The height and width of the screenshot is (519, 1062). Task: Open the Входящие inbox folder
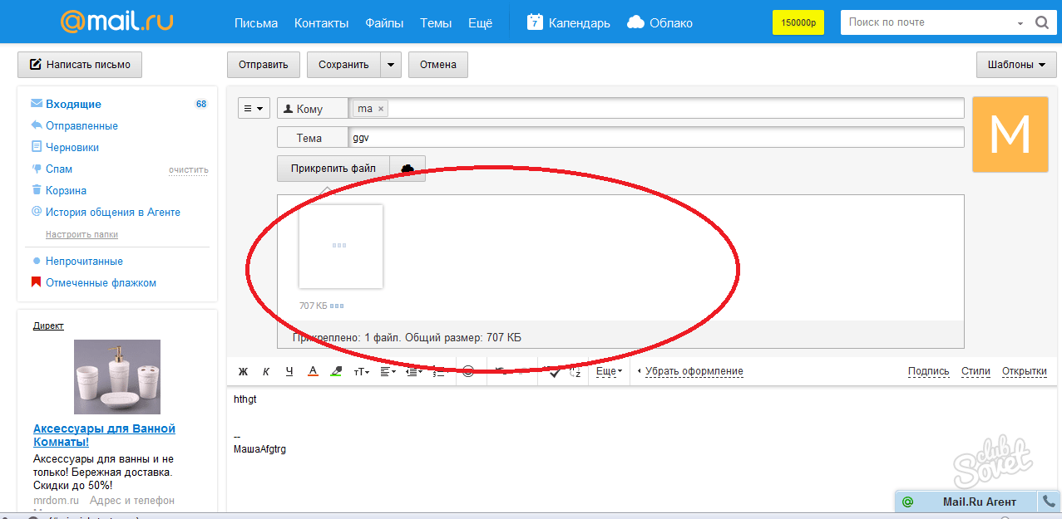click(73, 104)
